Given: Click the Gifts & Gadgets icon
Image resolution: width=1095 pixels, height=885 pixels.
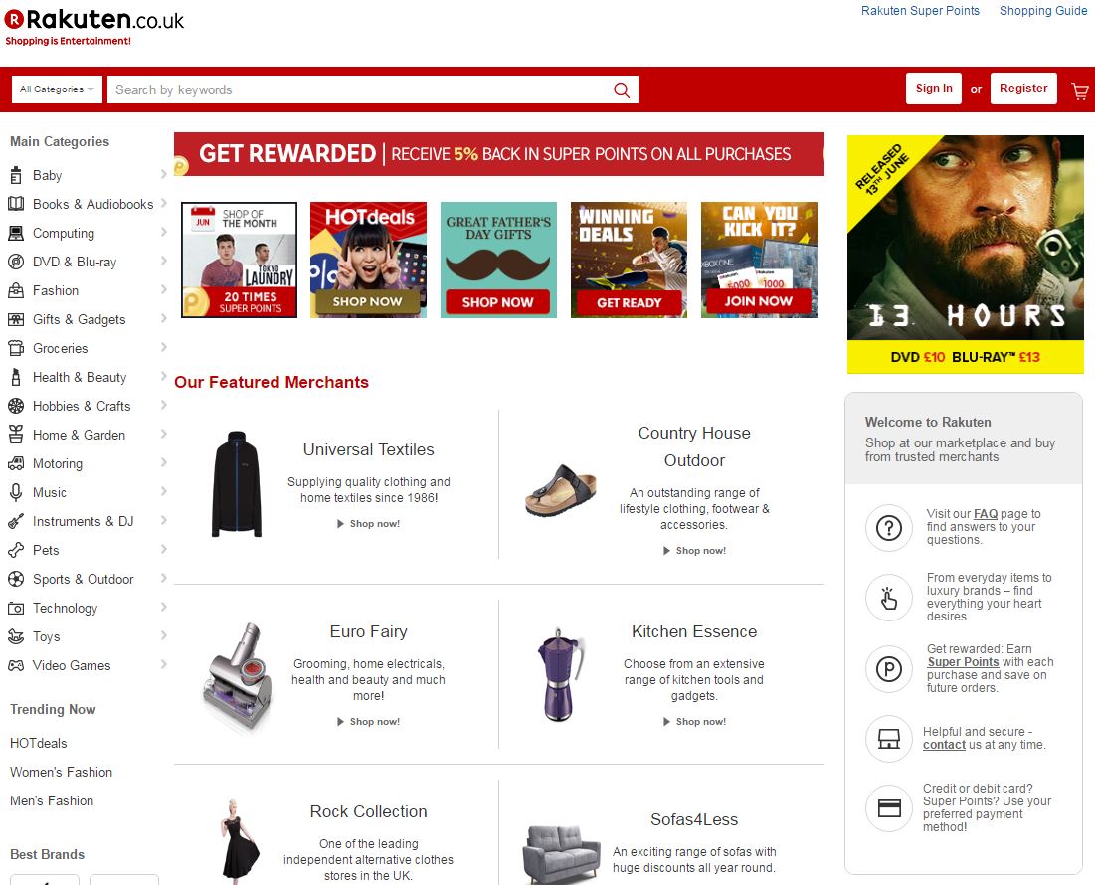Looking at the screenshot, I should (15, 319).
